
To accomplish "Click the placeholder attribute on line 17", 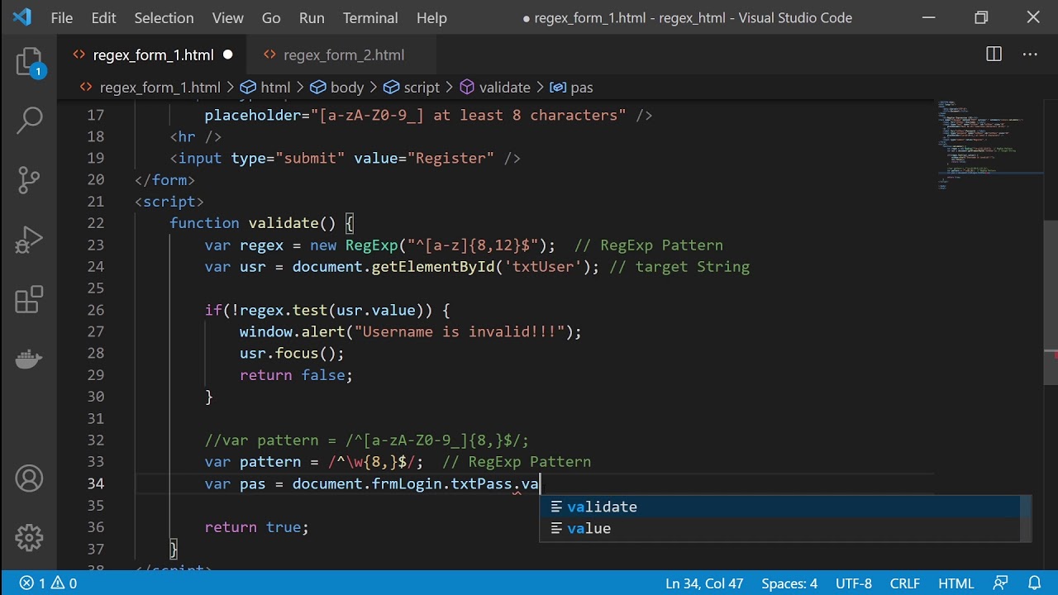I will tap(416, 115).
